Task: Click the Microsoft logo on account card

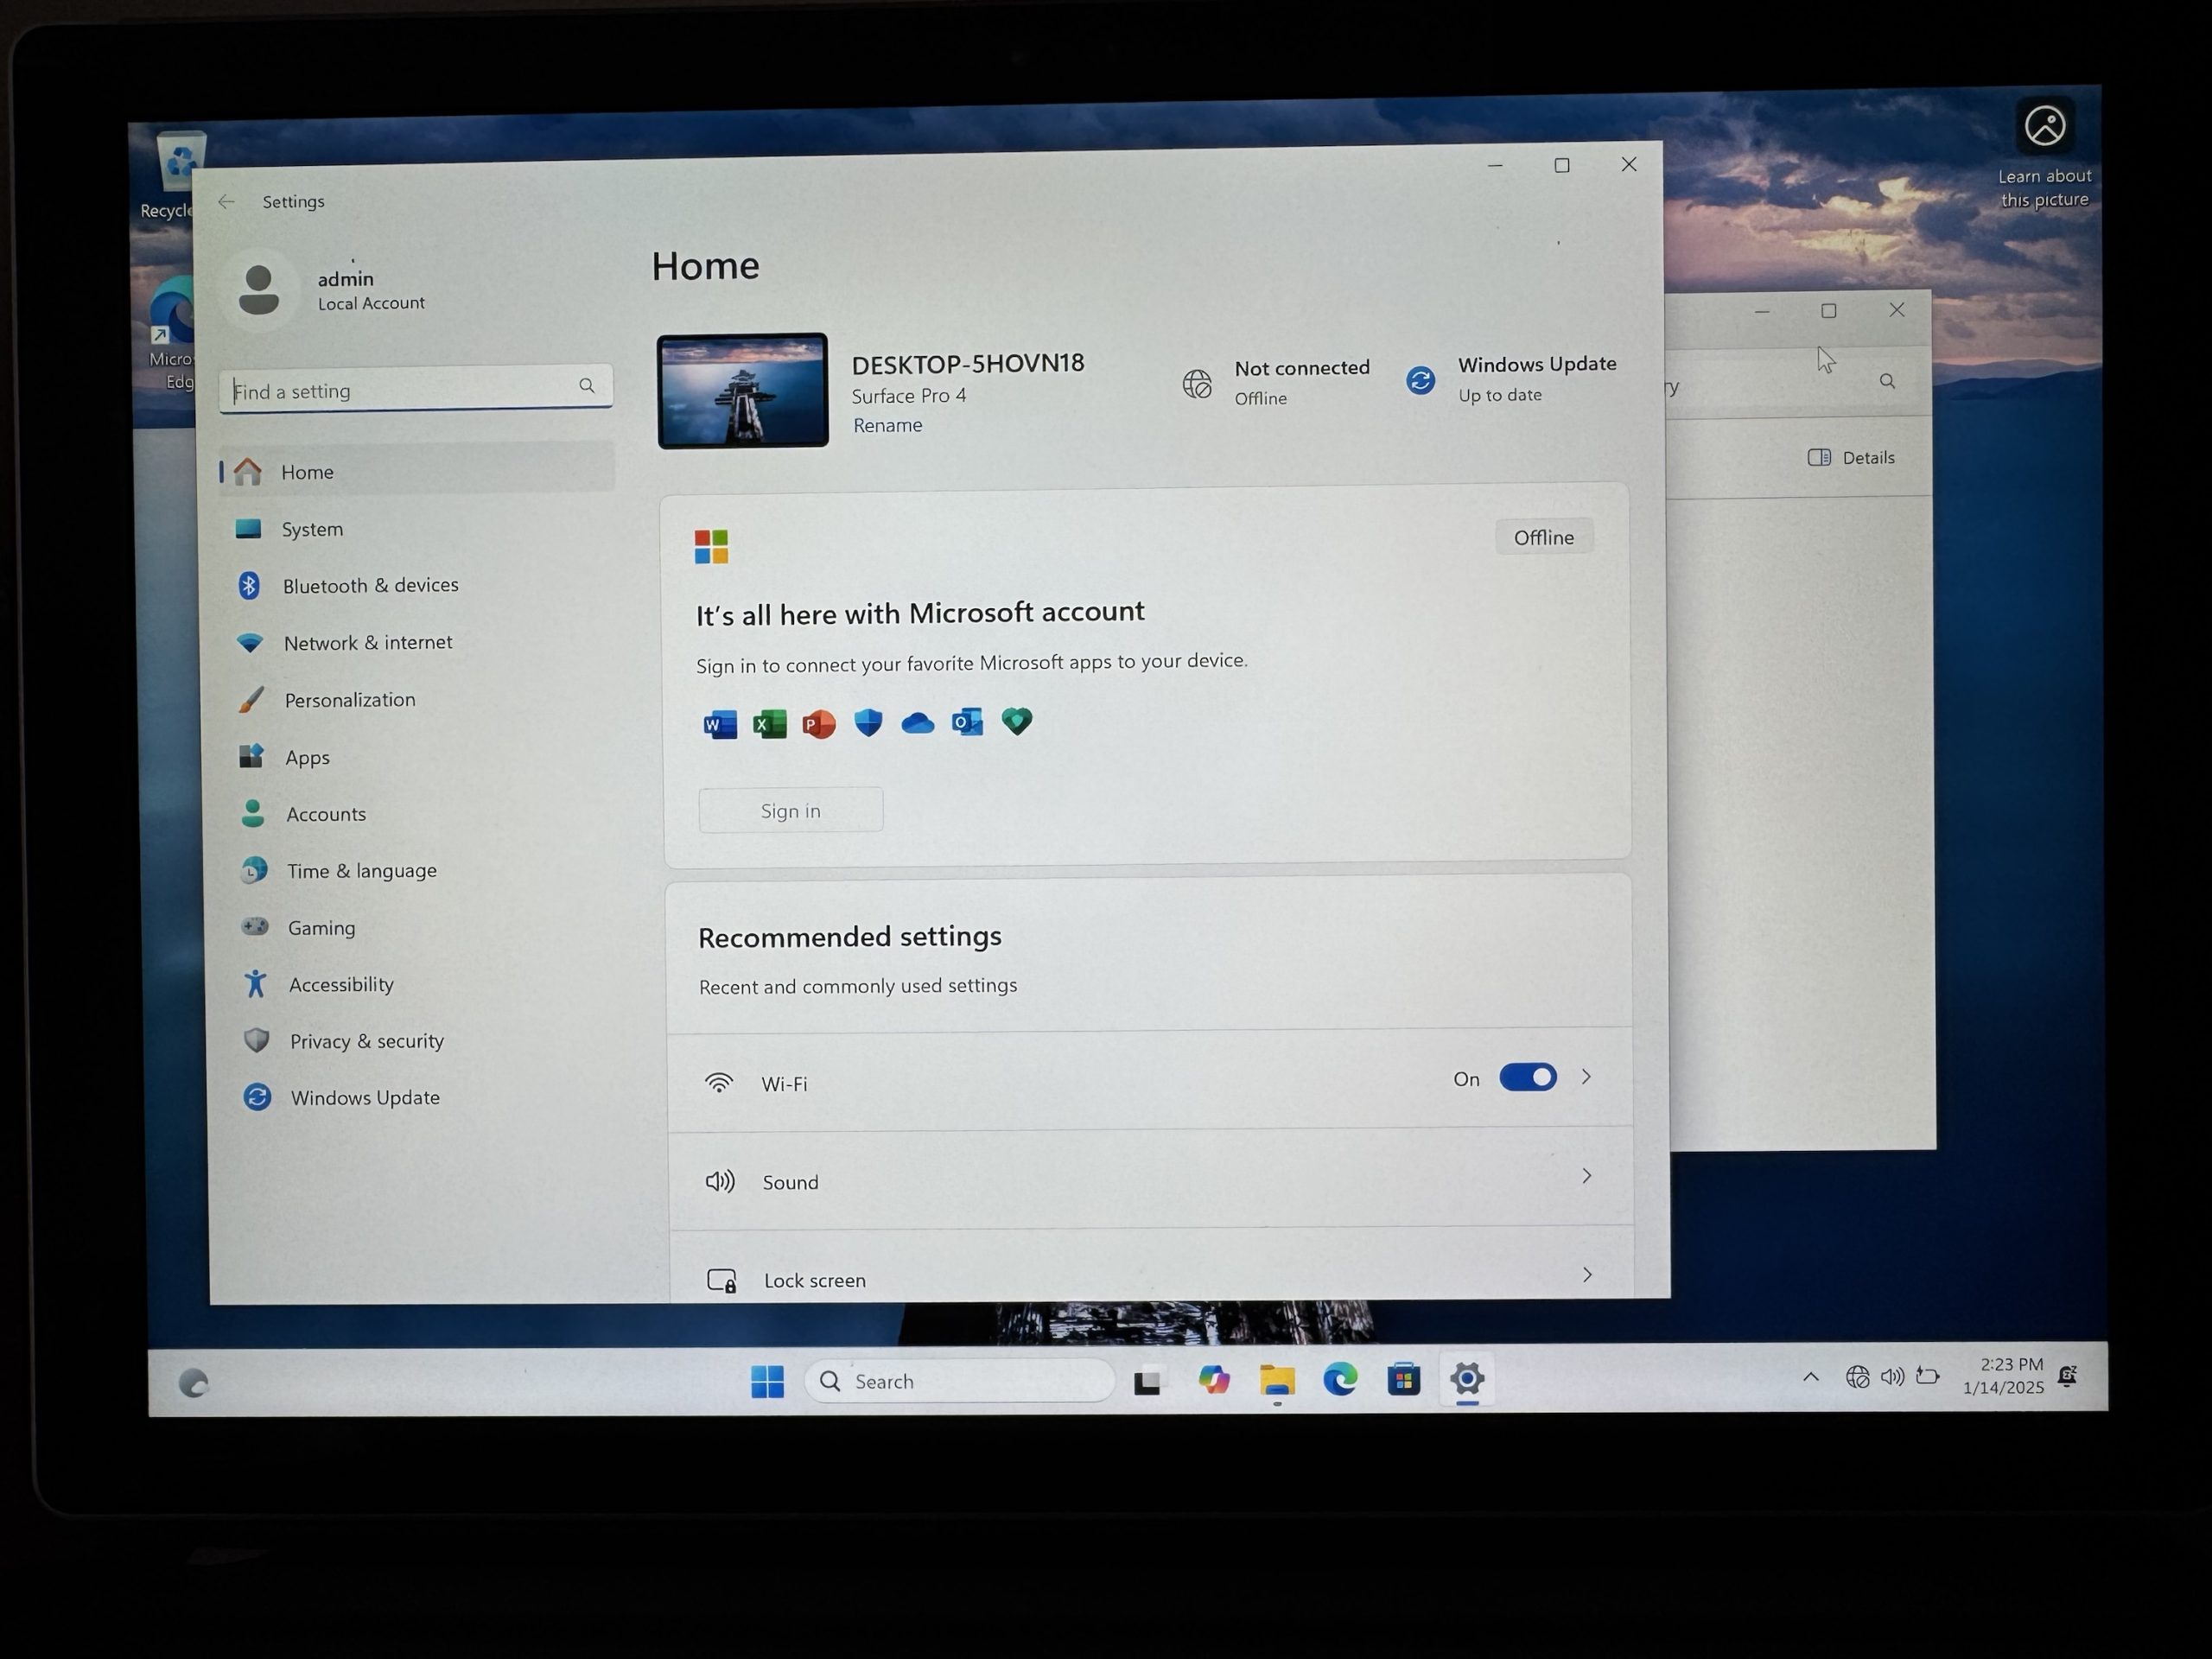Action: pos(712,547)
